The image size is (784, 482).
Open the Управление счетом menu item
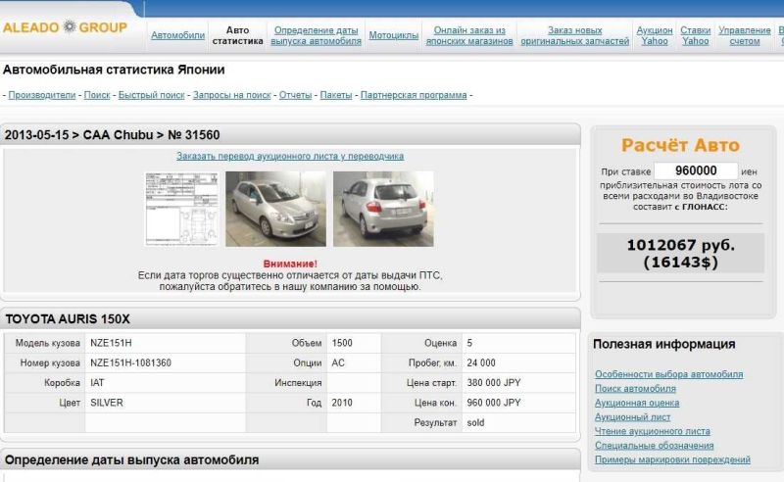click(745, 35)
